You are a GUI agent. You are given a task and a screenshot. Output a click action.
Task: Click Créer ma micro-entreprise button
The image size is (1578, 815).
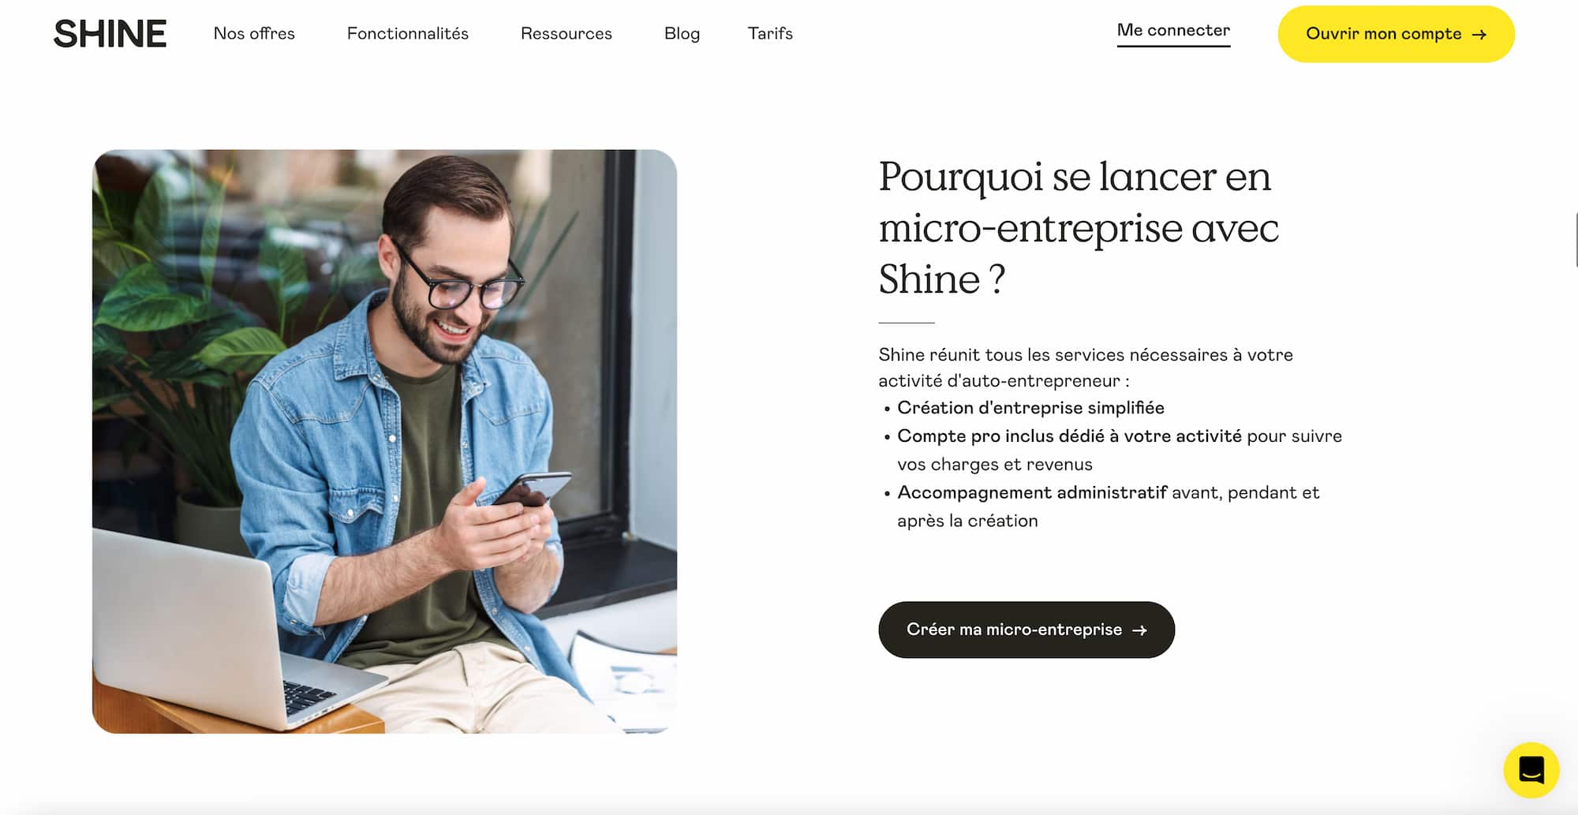1026,630
